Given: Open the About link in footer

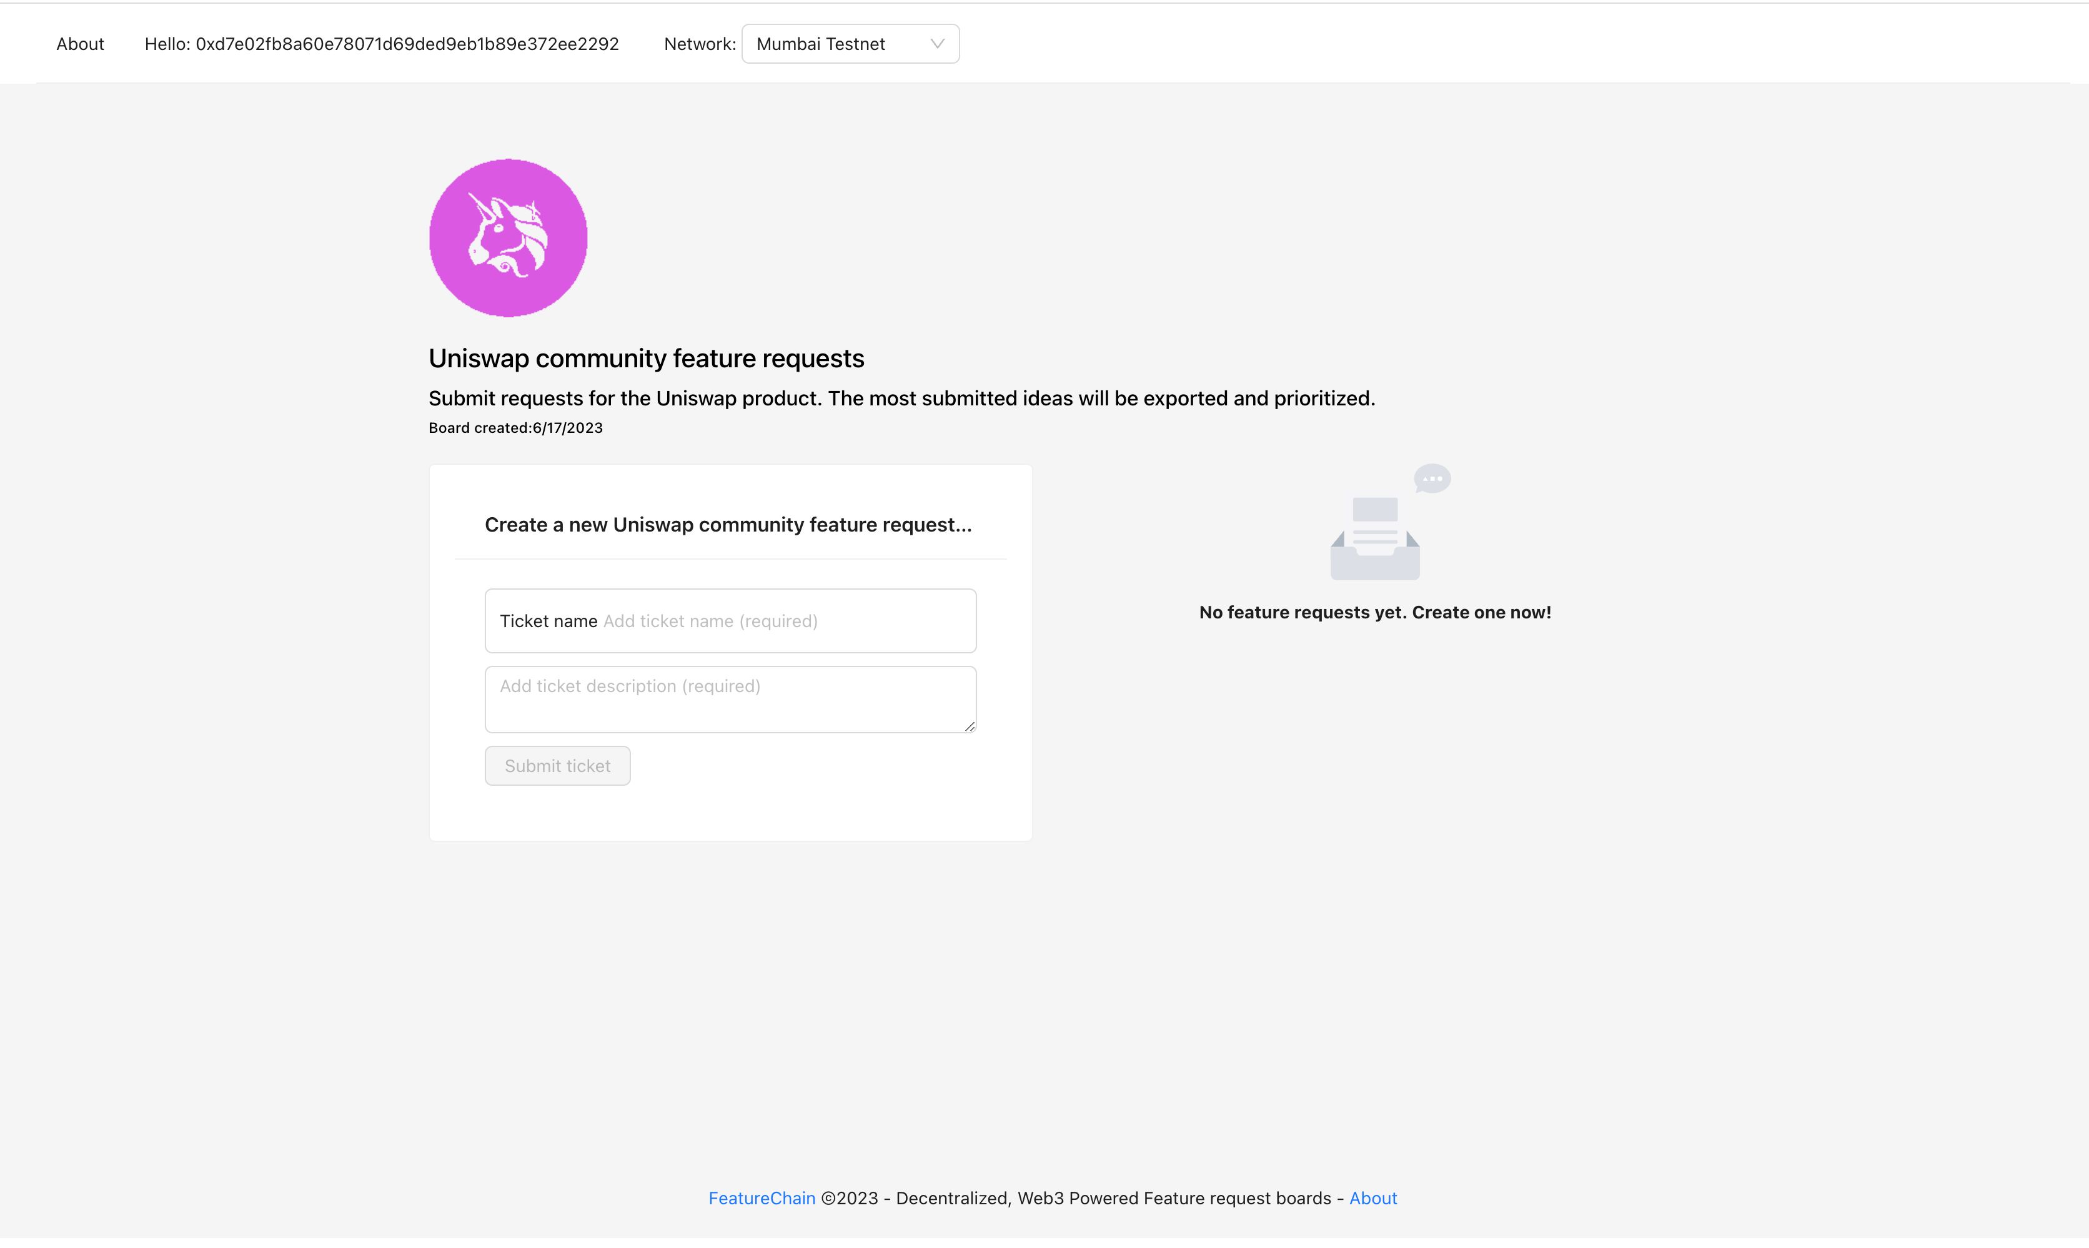Looking at the screenshot, I should pyautogui.click(x=1373, y=1197).
